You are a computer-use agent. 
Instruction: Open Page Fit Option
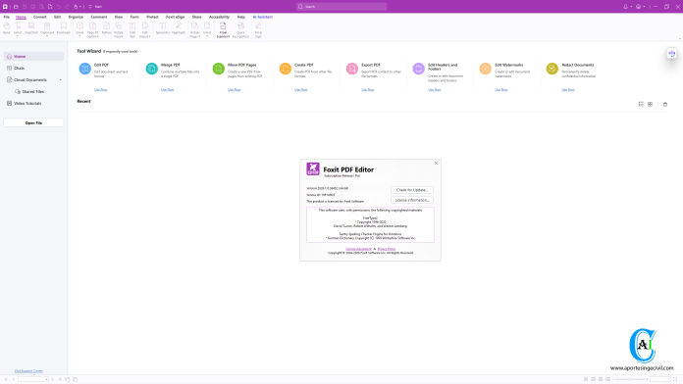click(x=93, y=30)
